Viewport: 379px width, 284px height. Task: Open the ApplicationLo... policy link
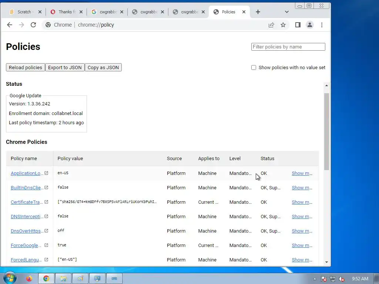pyautogui.click(x=27, y=173)
